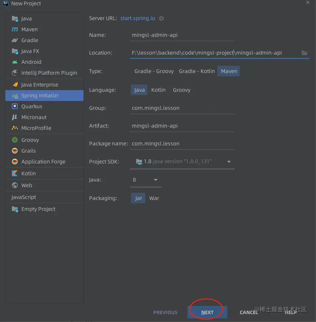Select Gradle - Kotlin project type
316x322 pixels.
pos(197,71)
